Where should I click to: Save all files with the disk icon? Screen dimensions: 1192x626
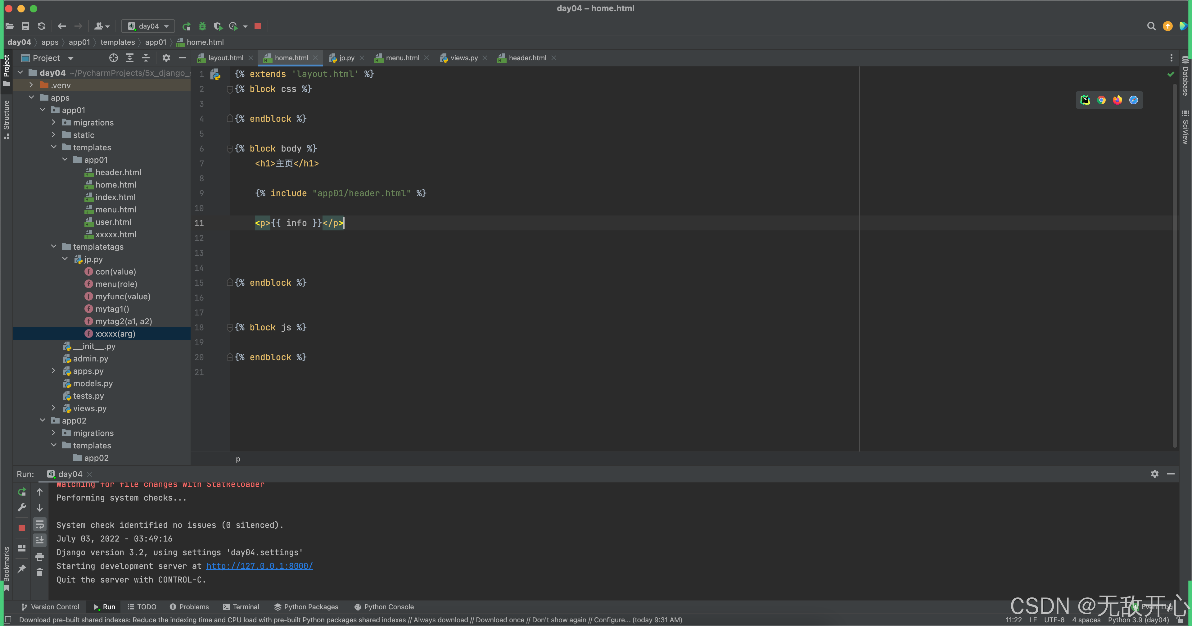(x=25, y=26)
